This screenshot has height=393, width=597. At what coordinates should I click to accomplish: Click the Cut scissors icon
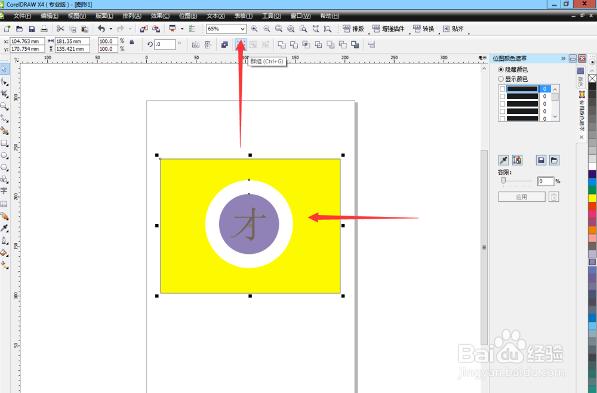pyautogui.click(x=60, y=29)
